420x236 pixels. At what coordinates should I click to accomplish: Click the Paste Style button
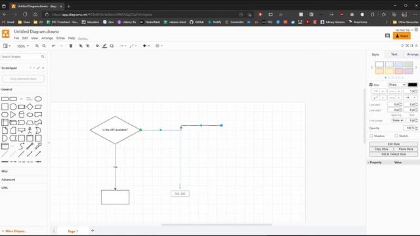click(406, 149)
